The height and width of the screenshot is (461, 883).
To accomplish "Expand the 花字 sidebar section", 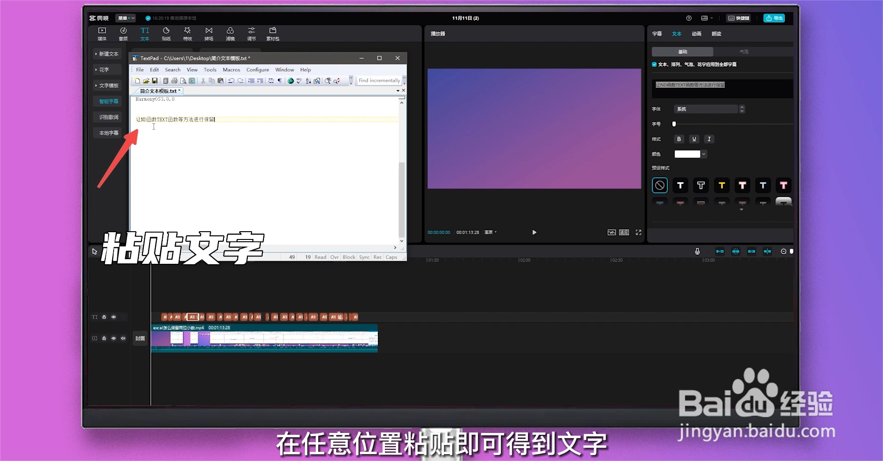I will pyautogui.click(x=107, y=70).
